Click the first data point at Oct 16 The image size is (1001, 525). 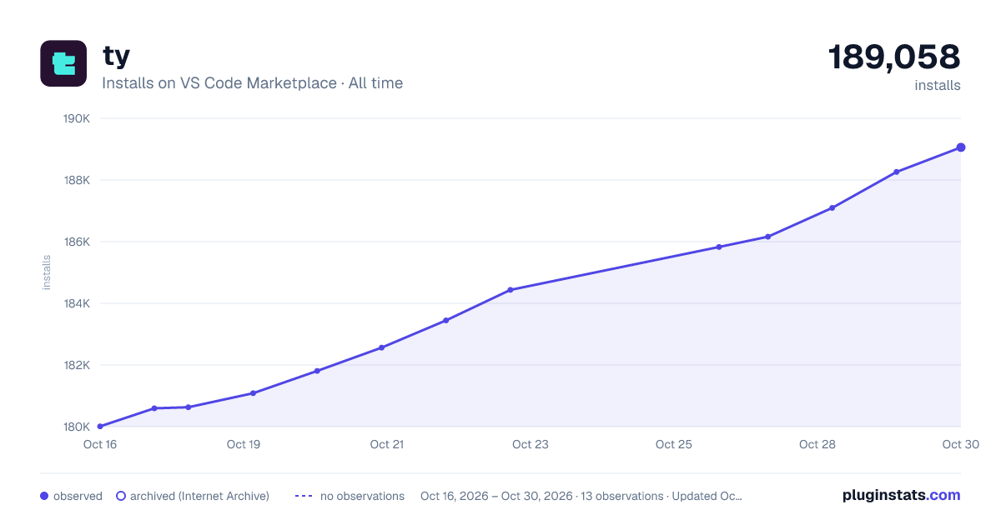point(100,427)
